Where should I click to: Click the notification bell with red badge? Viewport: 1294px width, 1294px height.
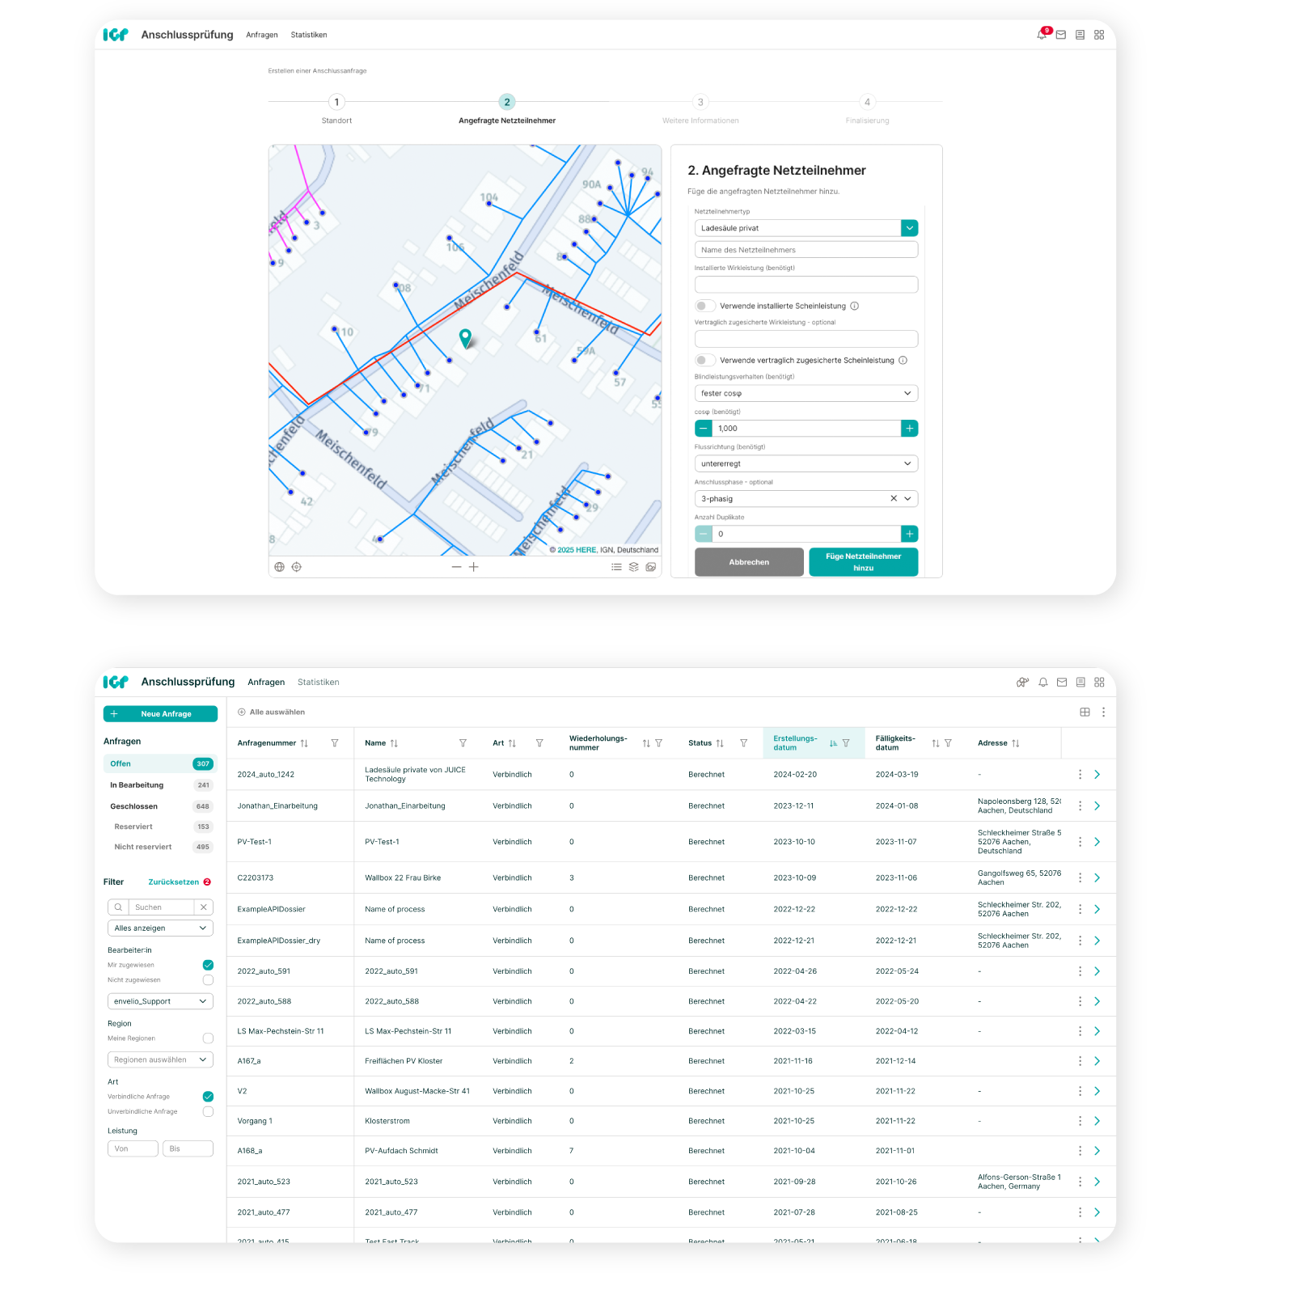tap(1042, 35)
